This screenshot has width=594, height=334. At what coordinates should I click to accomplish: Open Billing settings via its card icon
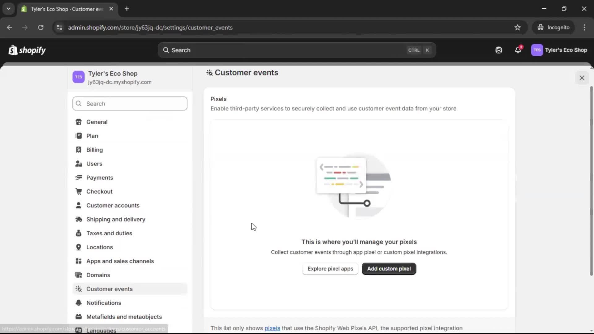pos(79,150)
